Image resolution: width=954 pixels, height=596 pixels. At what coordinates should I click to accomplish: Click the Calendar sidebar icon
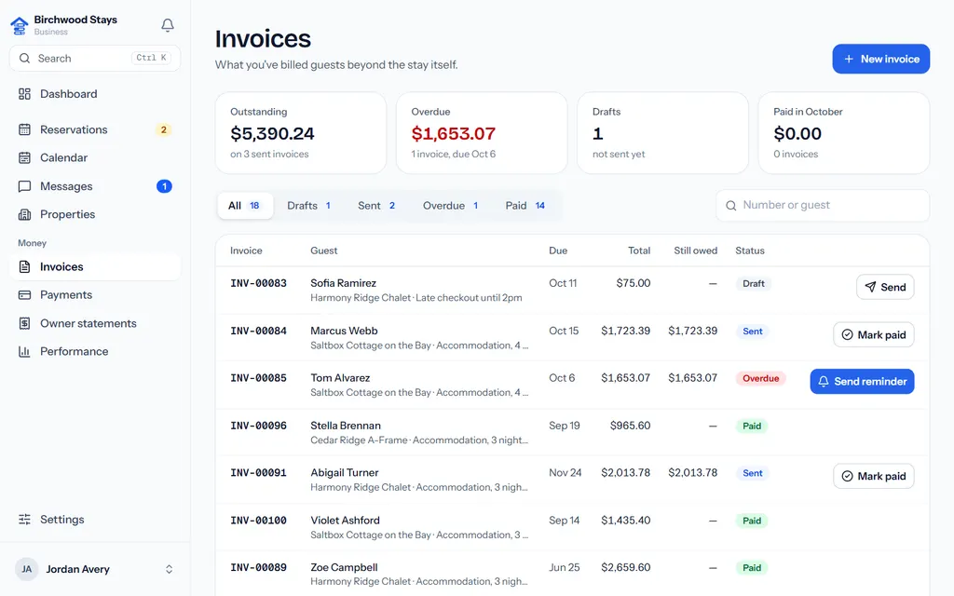(x=24, y=157)
